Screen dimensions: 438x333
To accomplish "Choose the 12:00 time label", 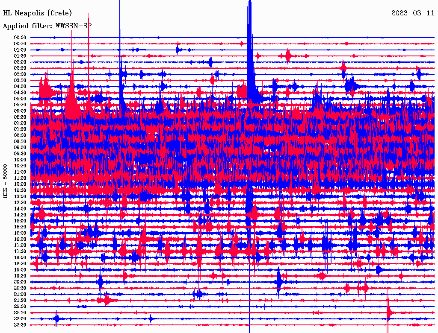I will click(x=20, y=184).
